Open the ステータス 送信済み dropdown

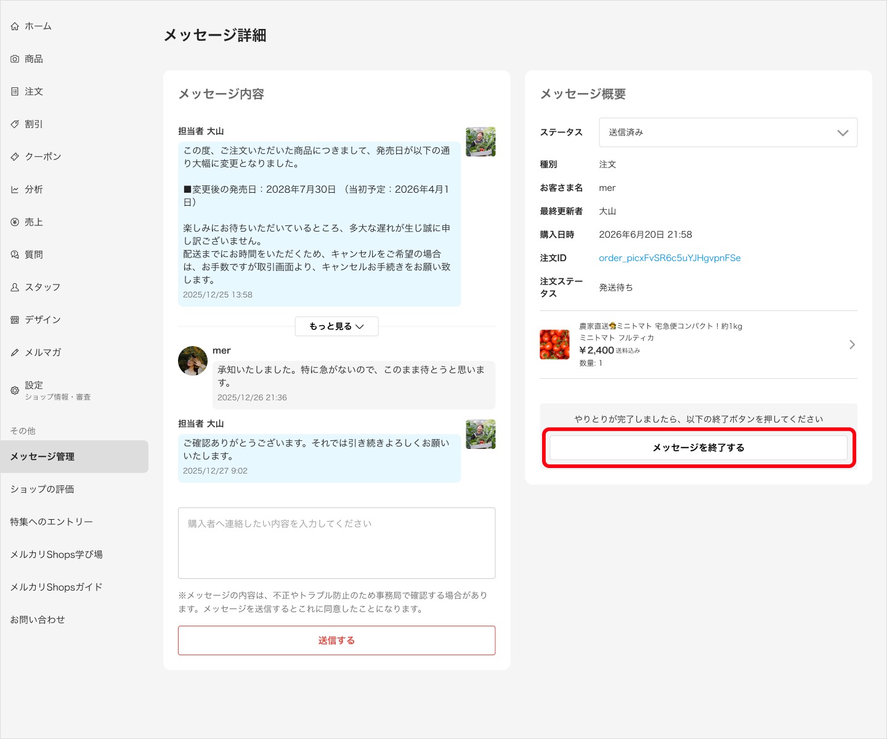728,132
